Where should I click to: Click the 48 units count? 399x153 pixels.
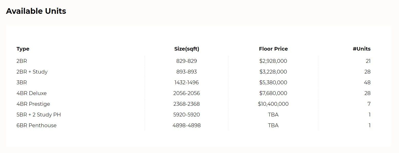pyautogui.click(x=367, y=83)
